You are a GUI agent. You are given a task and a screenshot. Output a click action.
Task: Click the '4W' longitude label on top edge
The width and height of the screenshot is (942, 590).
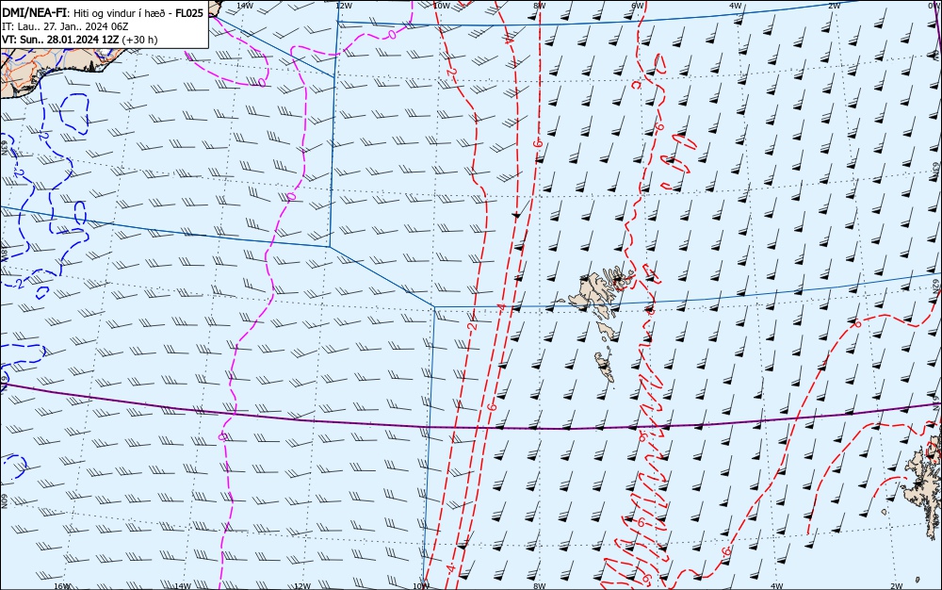coord(736,6)
